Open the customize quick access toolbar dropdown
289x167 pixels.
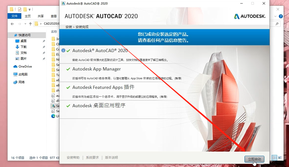click(29, 9)
